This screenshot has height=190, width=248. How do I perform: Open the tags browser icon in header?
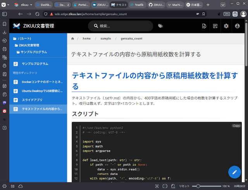tap(160, 26)
